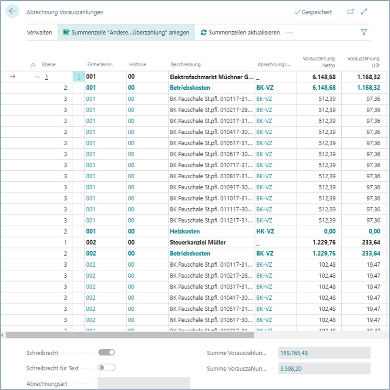Open Heizkosten link for unit 001
390x390 pixels.
pos(185,231)
